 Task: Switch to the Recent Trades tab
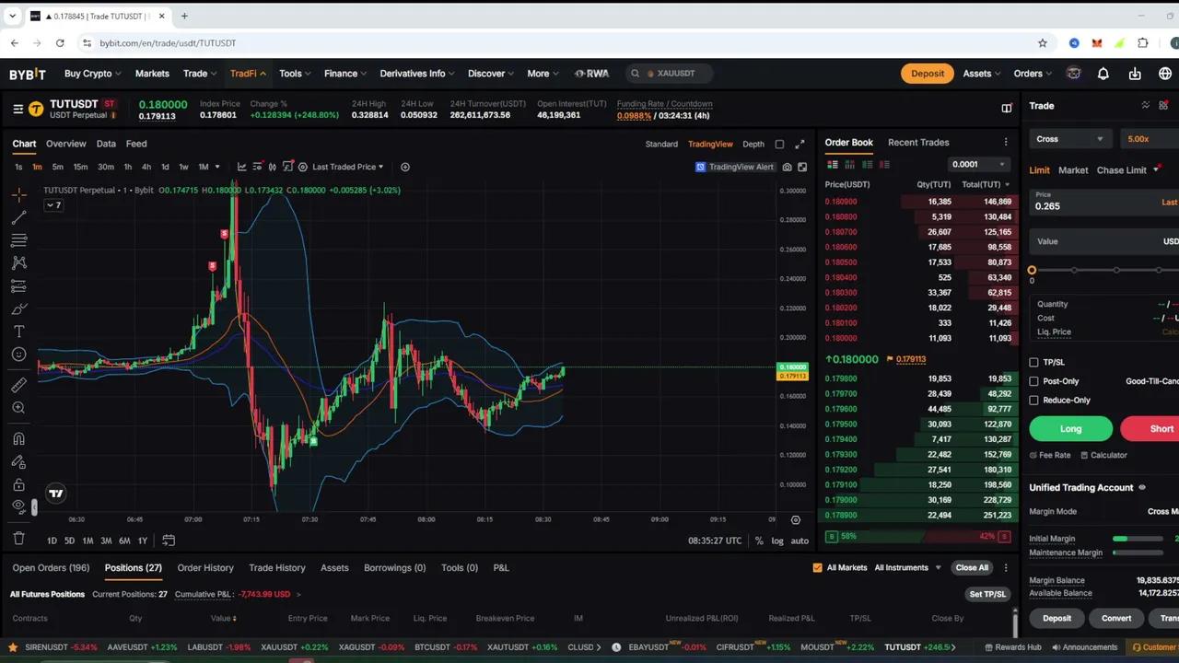pyautogui.click(x=918, y=143)
